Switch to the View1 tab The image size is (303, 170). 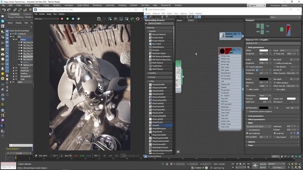click(179, 20)
